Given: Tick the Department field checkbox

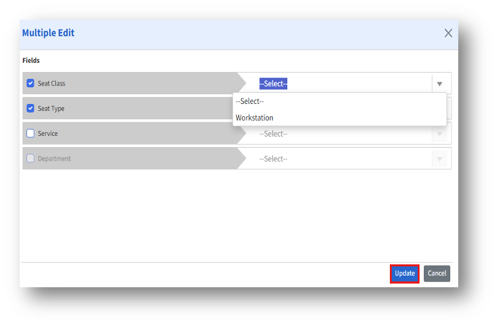Looking at the screenshot, I should tap(30, 159).
